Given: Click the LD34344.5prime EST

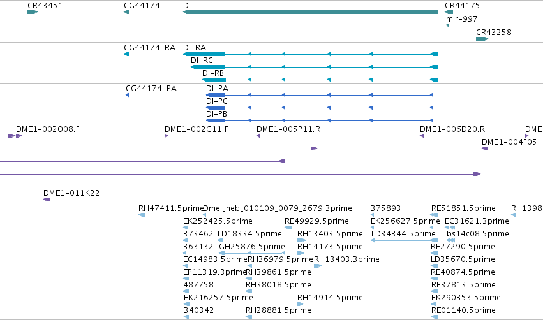Looking at the screenshot, I should 405,240.
